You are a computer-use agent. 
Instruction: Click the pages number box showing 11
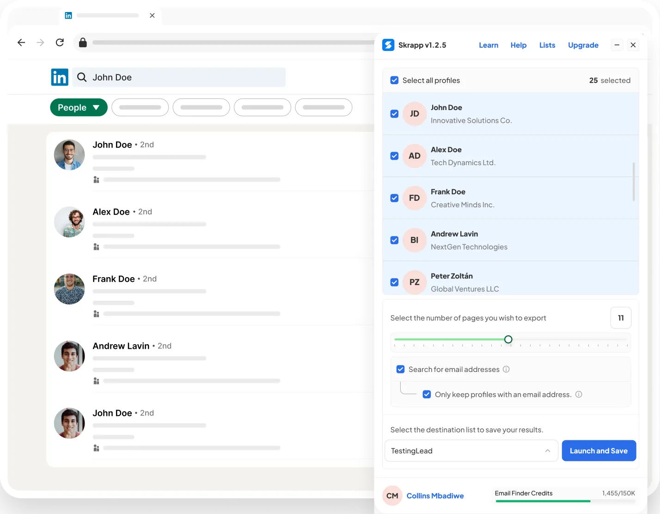[x=621, y=318]
